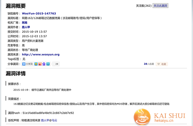The height and width of the screenshot is (126, 193).
Task: Open the 路人甲 author link in the summary
Action: point(26,27)
